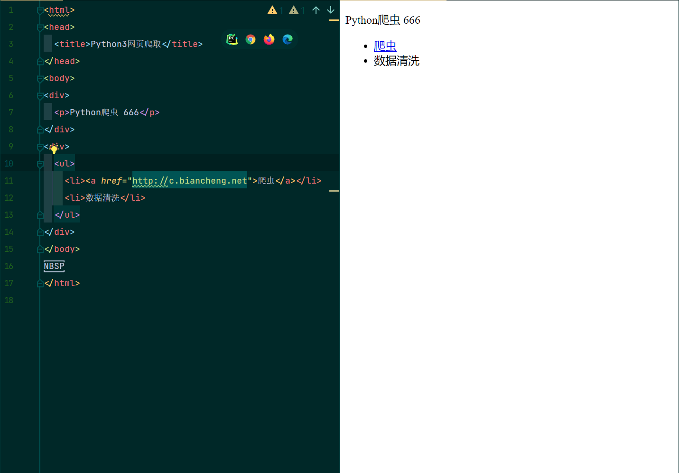Open the 爬虫 link in the preview

click(385, 46)
